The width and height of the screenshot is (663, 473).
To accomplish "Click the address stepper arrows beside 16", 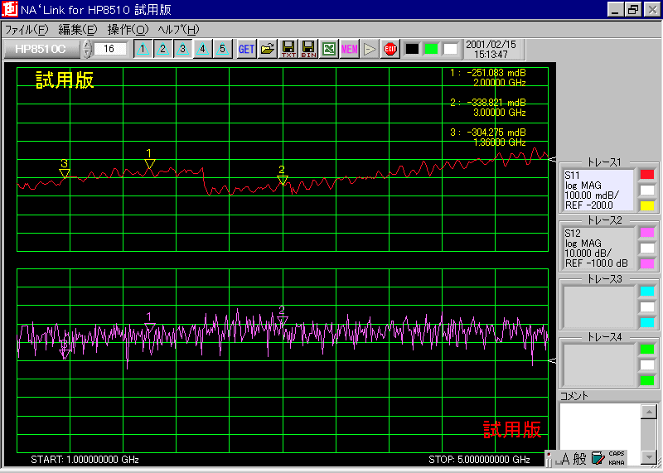I will pos(87,49).
